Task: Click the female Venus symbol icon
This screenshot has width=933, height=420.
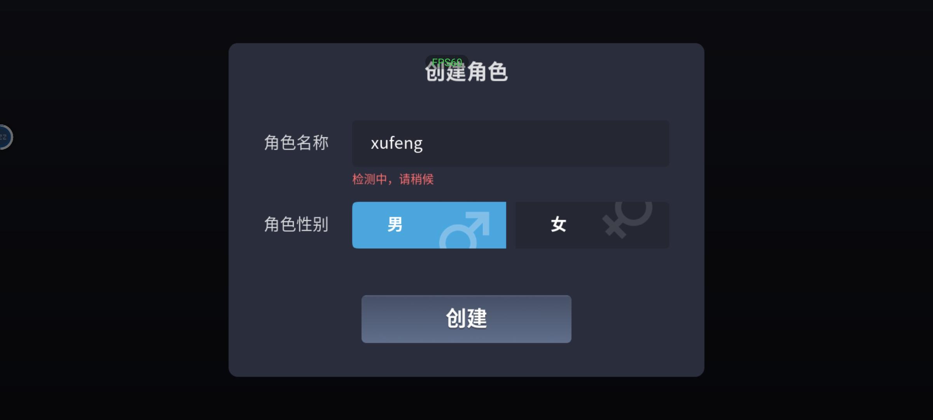Action: (x=627, y=220)
